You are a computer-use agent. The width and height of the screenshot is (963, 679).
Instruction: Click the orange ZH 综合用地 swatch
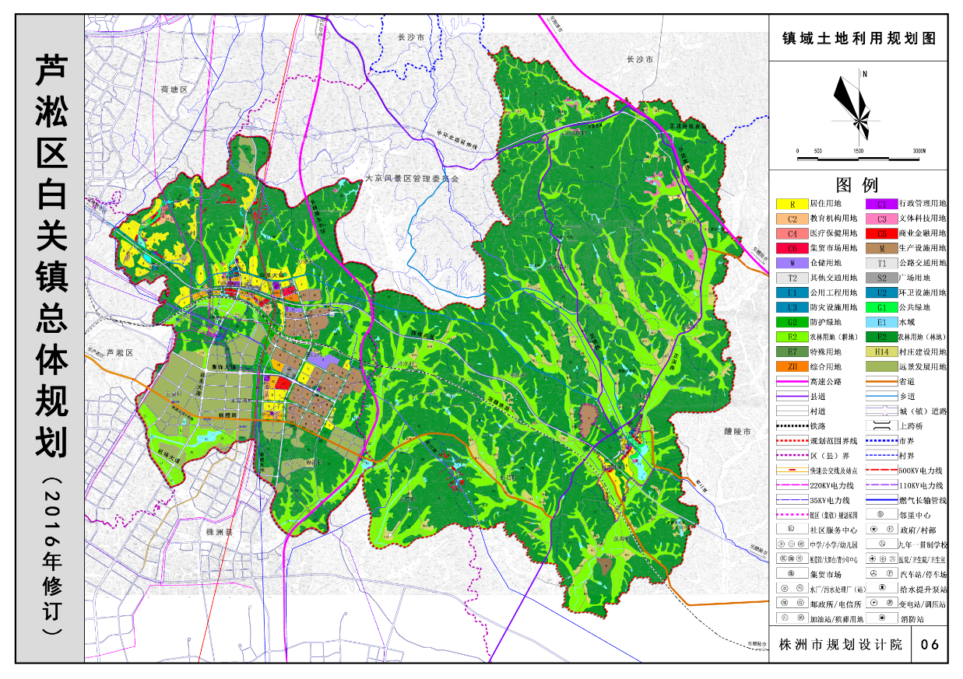792,367
